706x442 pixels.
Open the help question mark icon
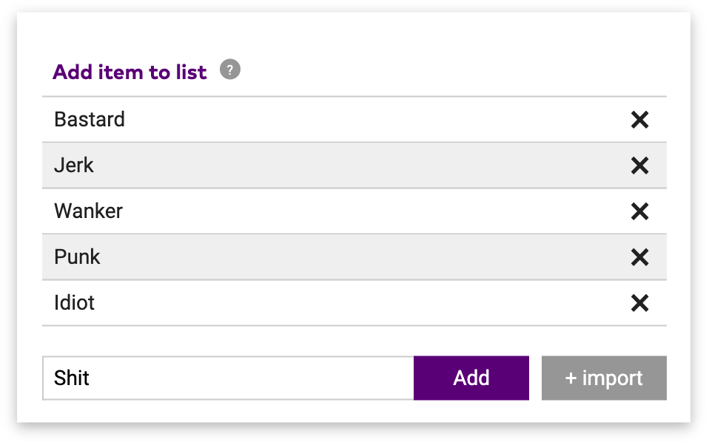click(x=230, y=70)
